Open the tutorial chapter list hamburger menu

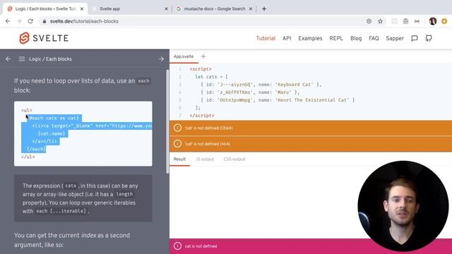point(22,59)
